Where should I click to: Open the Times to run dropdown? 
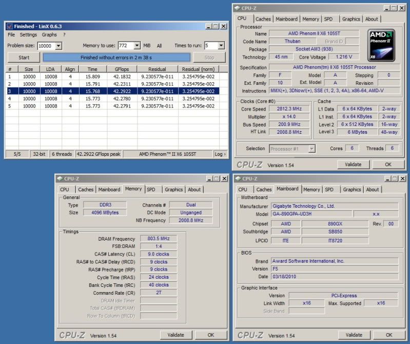221,46
